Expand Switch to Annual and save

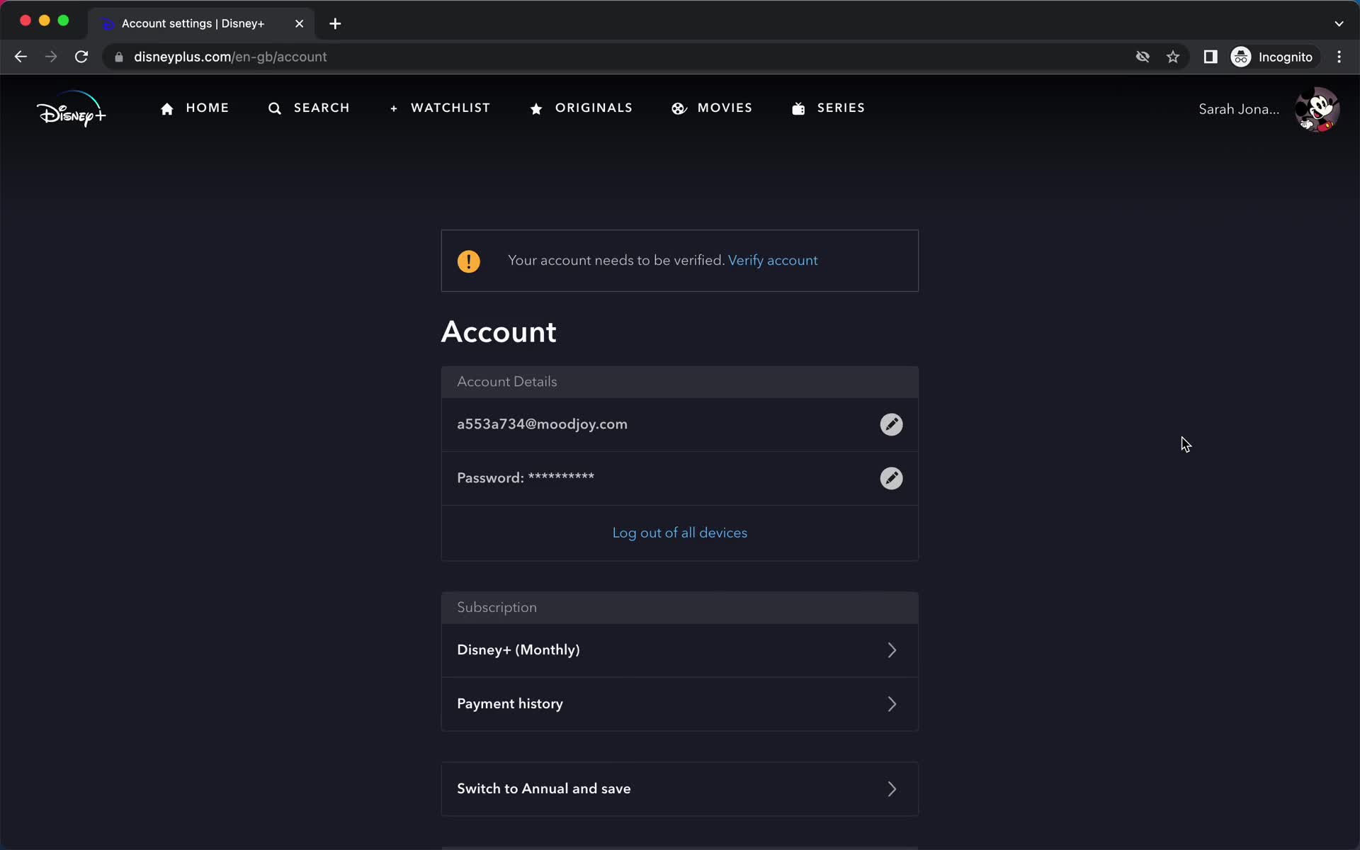(x=891, y=788)
